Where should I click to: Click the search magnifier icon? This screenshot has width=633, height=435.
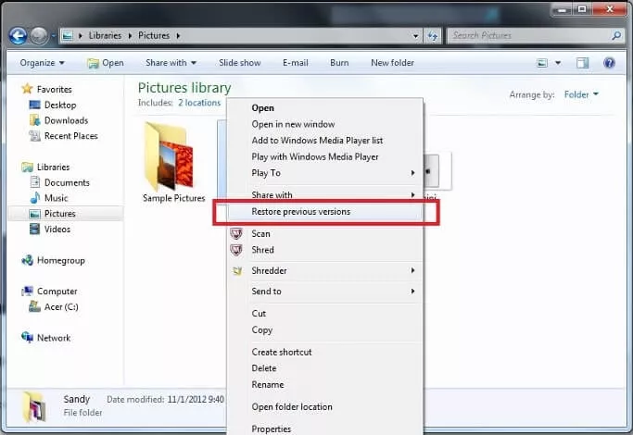(616, 36)
